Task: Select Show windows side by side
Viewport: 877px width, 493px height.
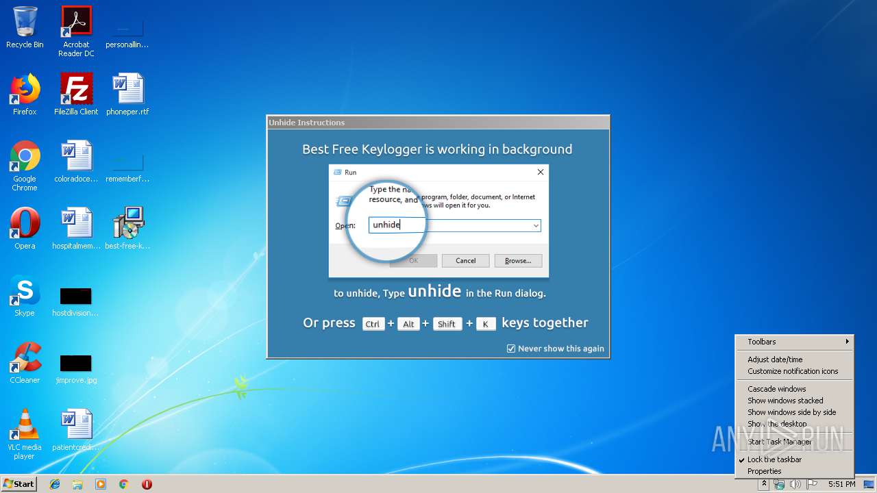Action: pyautogui.click(x=795, y=412)
